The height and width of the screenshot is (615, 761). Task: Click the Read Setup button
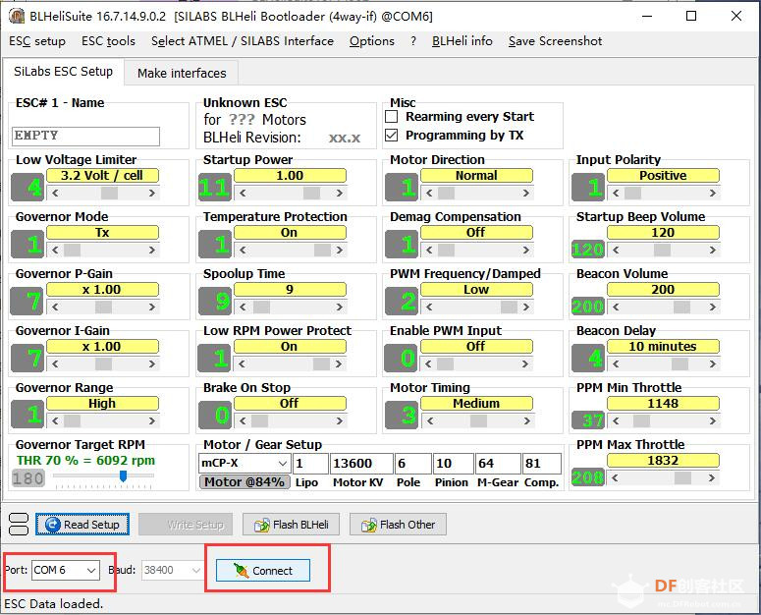click(x=82, y=525)
